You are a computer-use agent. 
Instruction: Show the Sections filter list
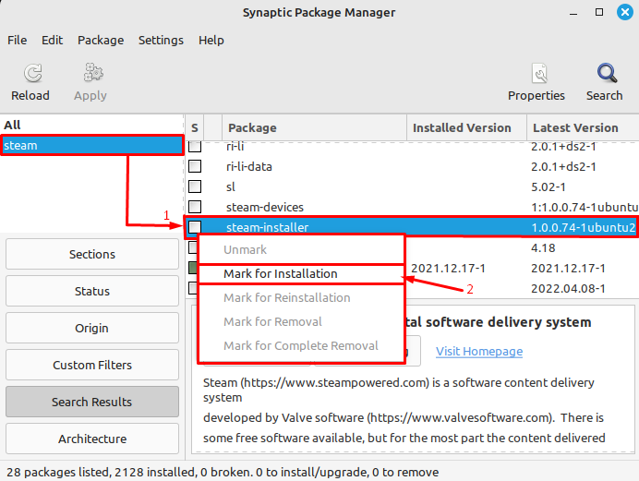click(x=92, y=254)
